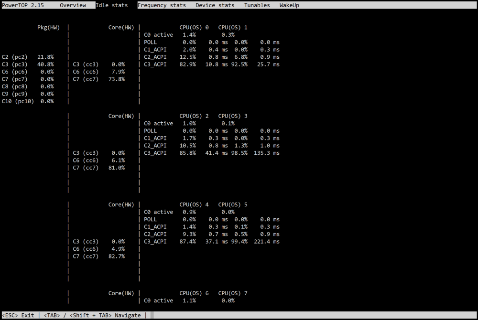Viewport: 478px width, 320px height.
Task: Switch to the Overview tab
Action: coord(73,5)
